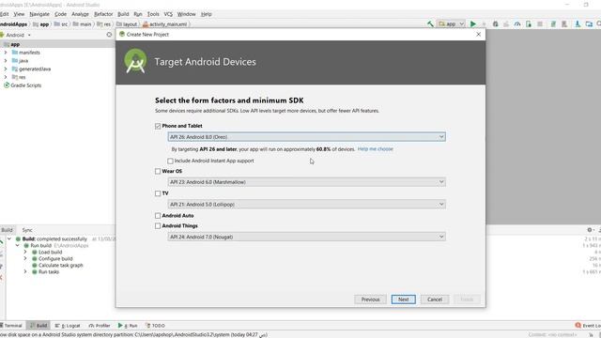Close the Create New Project dialog
Screen dimensions: 601x338
(x=478, y=35)
